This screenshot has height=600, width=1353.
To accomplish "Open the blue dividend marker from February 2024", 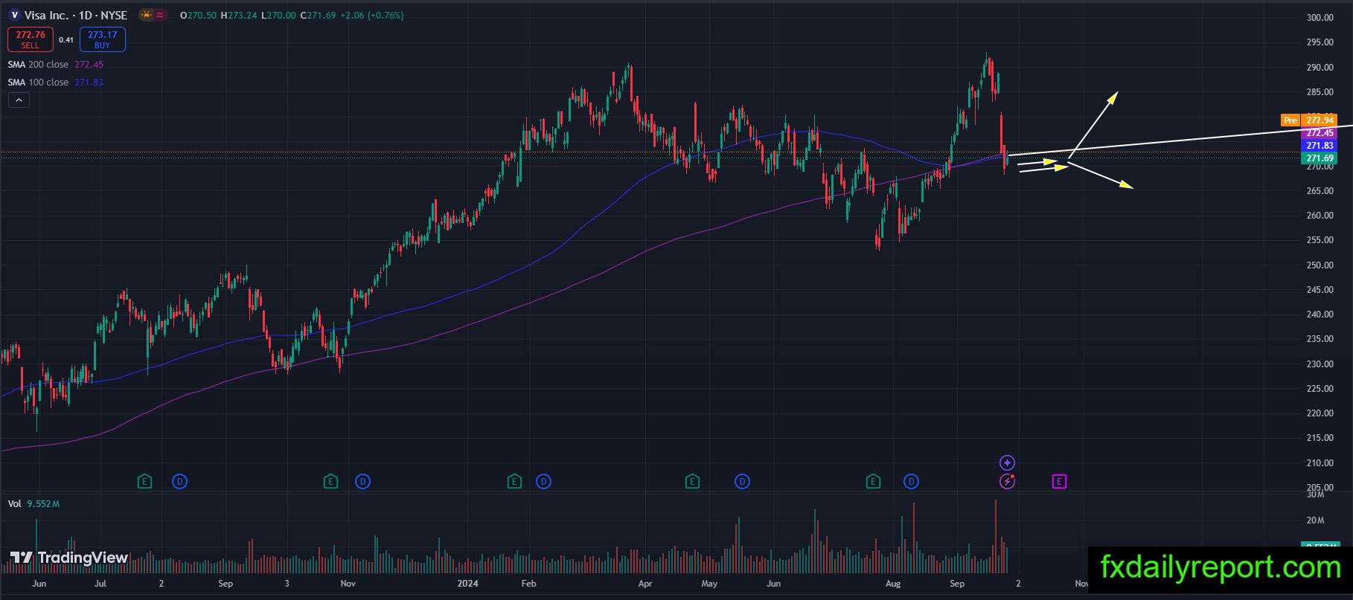I will (544, 482).
